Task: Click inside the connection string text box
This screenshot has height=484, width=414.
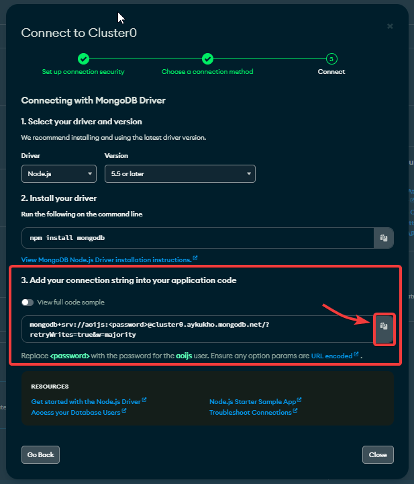Action: [198, 329]
